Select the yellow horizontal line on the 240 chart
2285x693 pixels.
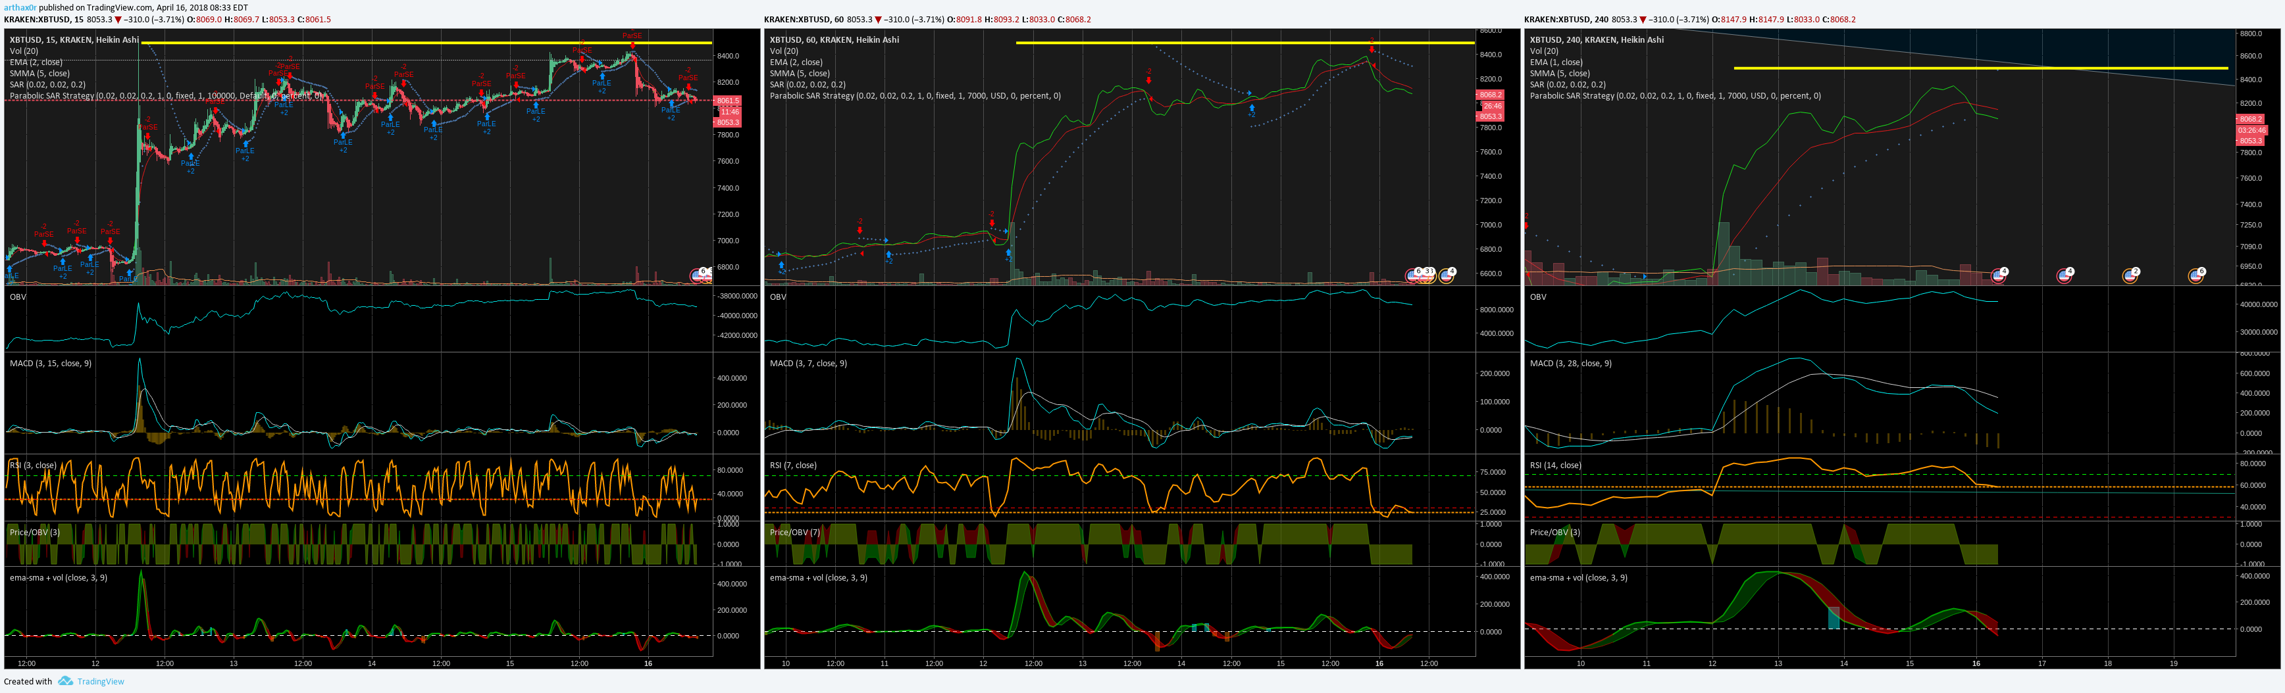tap(1981, 67)
